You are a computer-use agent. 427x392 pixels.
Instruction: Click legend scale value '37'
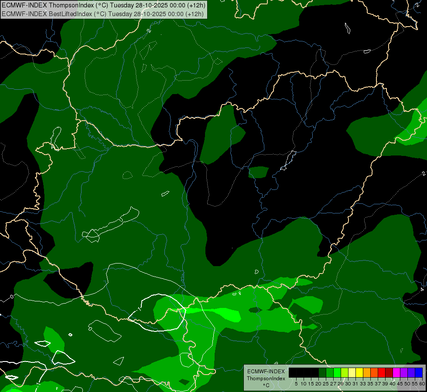point(378,384)
